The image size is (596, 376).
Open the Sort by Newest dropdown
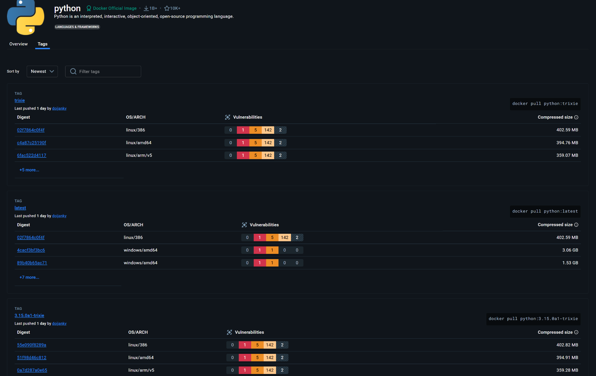click(42, 71)
